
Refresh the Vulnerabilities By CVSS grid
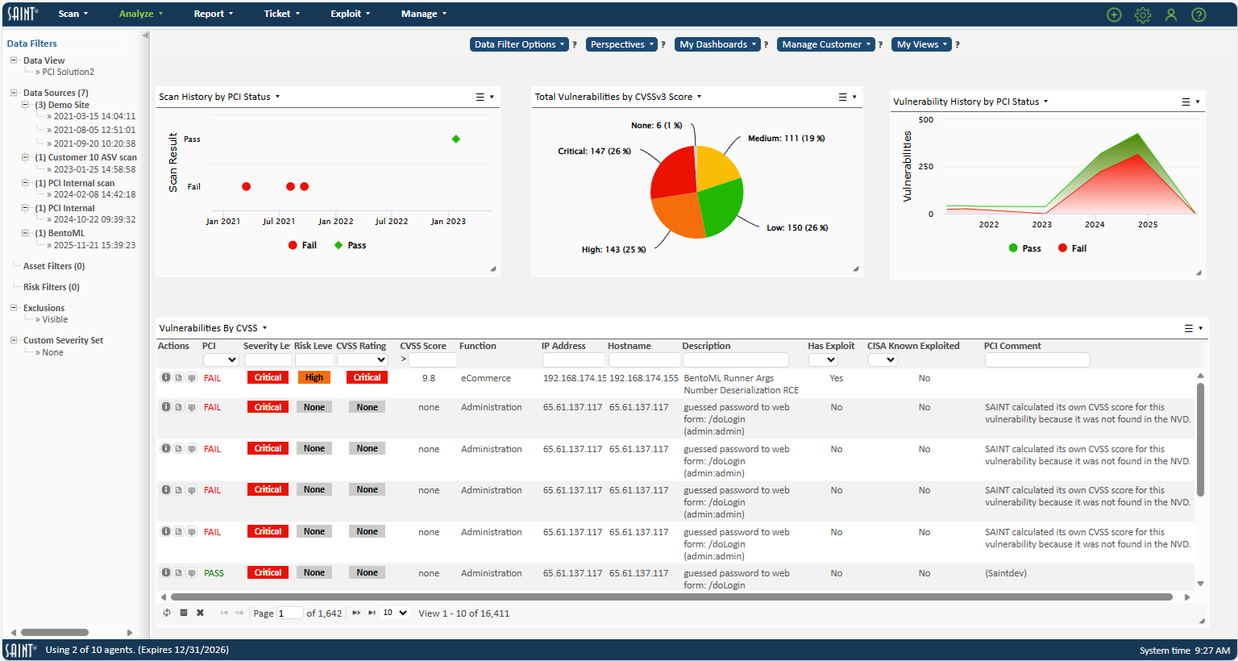point(167,613)
